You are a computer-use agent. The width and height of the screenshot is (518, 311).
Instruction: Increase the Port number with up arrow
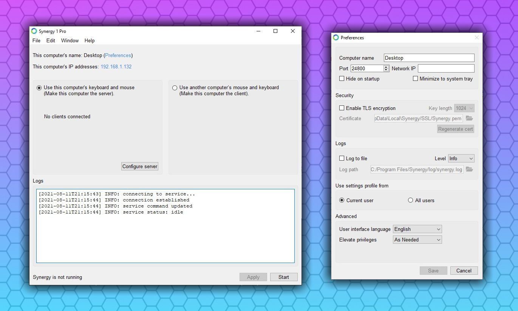tap(386, 67)
